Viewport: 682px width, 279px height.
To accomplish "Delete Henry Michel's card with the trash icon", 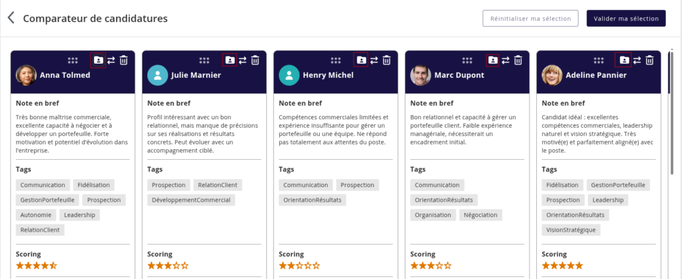I will click(x=386, y=60).
